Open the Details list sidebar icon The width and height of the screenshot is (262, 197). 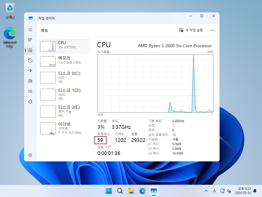click(30, 91)
